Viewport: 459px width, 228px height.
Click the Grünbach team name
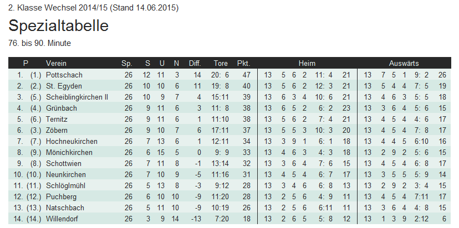[61, 108]
